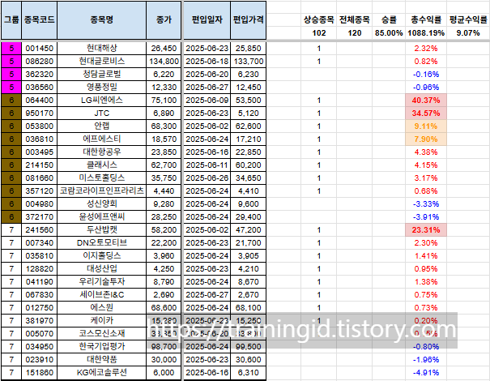The image size is (490, 381).
Task: Select the 23.31% return cell
Action: click(426, 230)
